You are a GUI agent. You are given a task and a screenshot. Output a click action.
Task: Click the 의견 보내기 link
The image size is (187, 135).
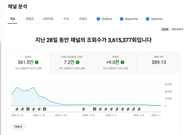[x=177, y=29]
